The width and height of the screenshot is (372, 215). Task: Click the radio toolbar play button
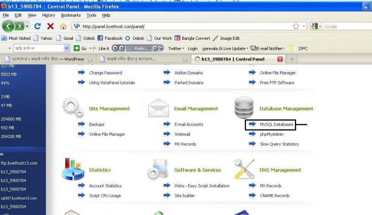click(x=122, y=48)
